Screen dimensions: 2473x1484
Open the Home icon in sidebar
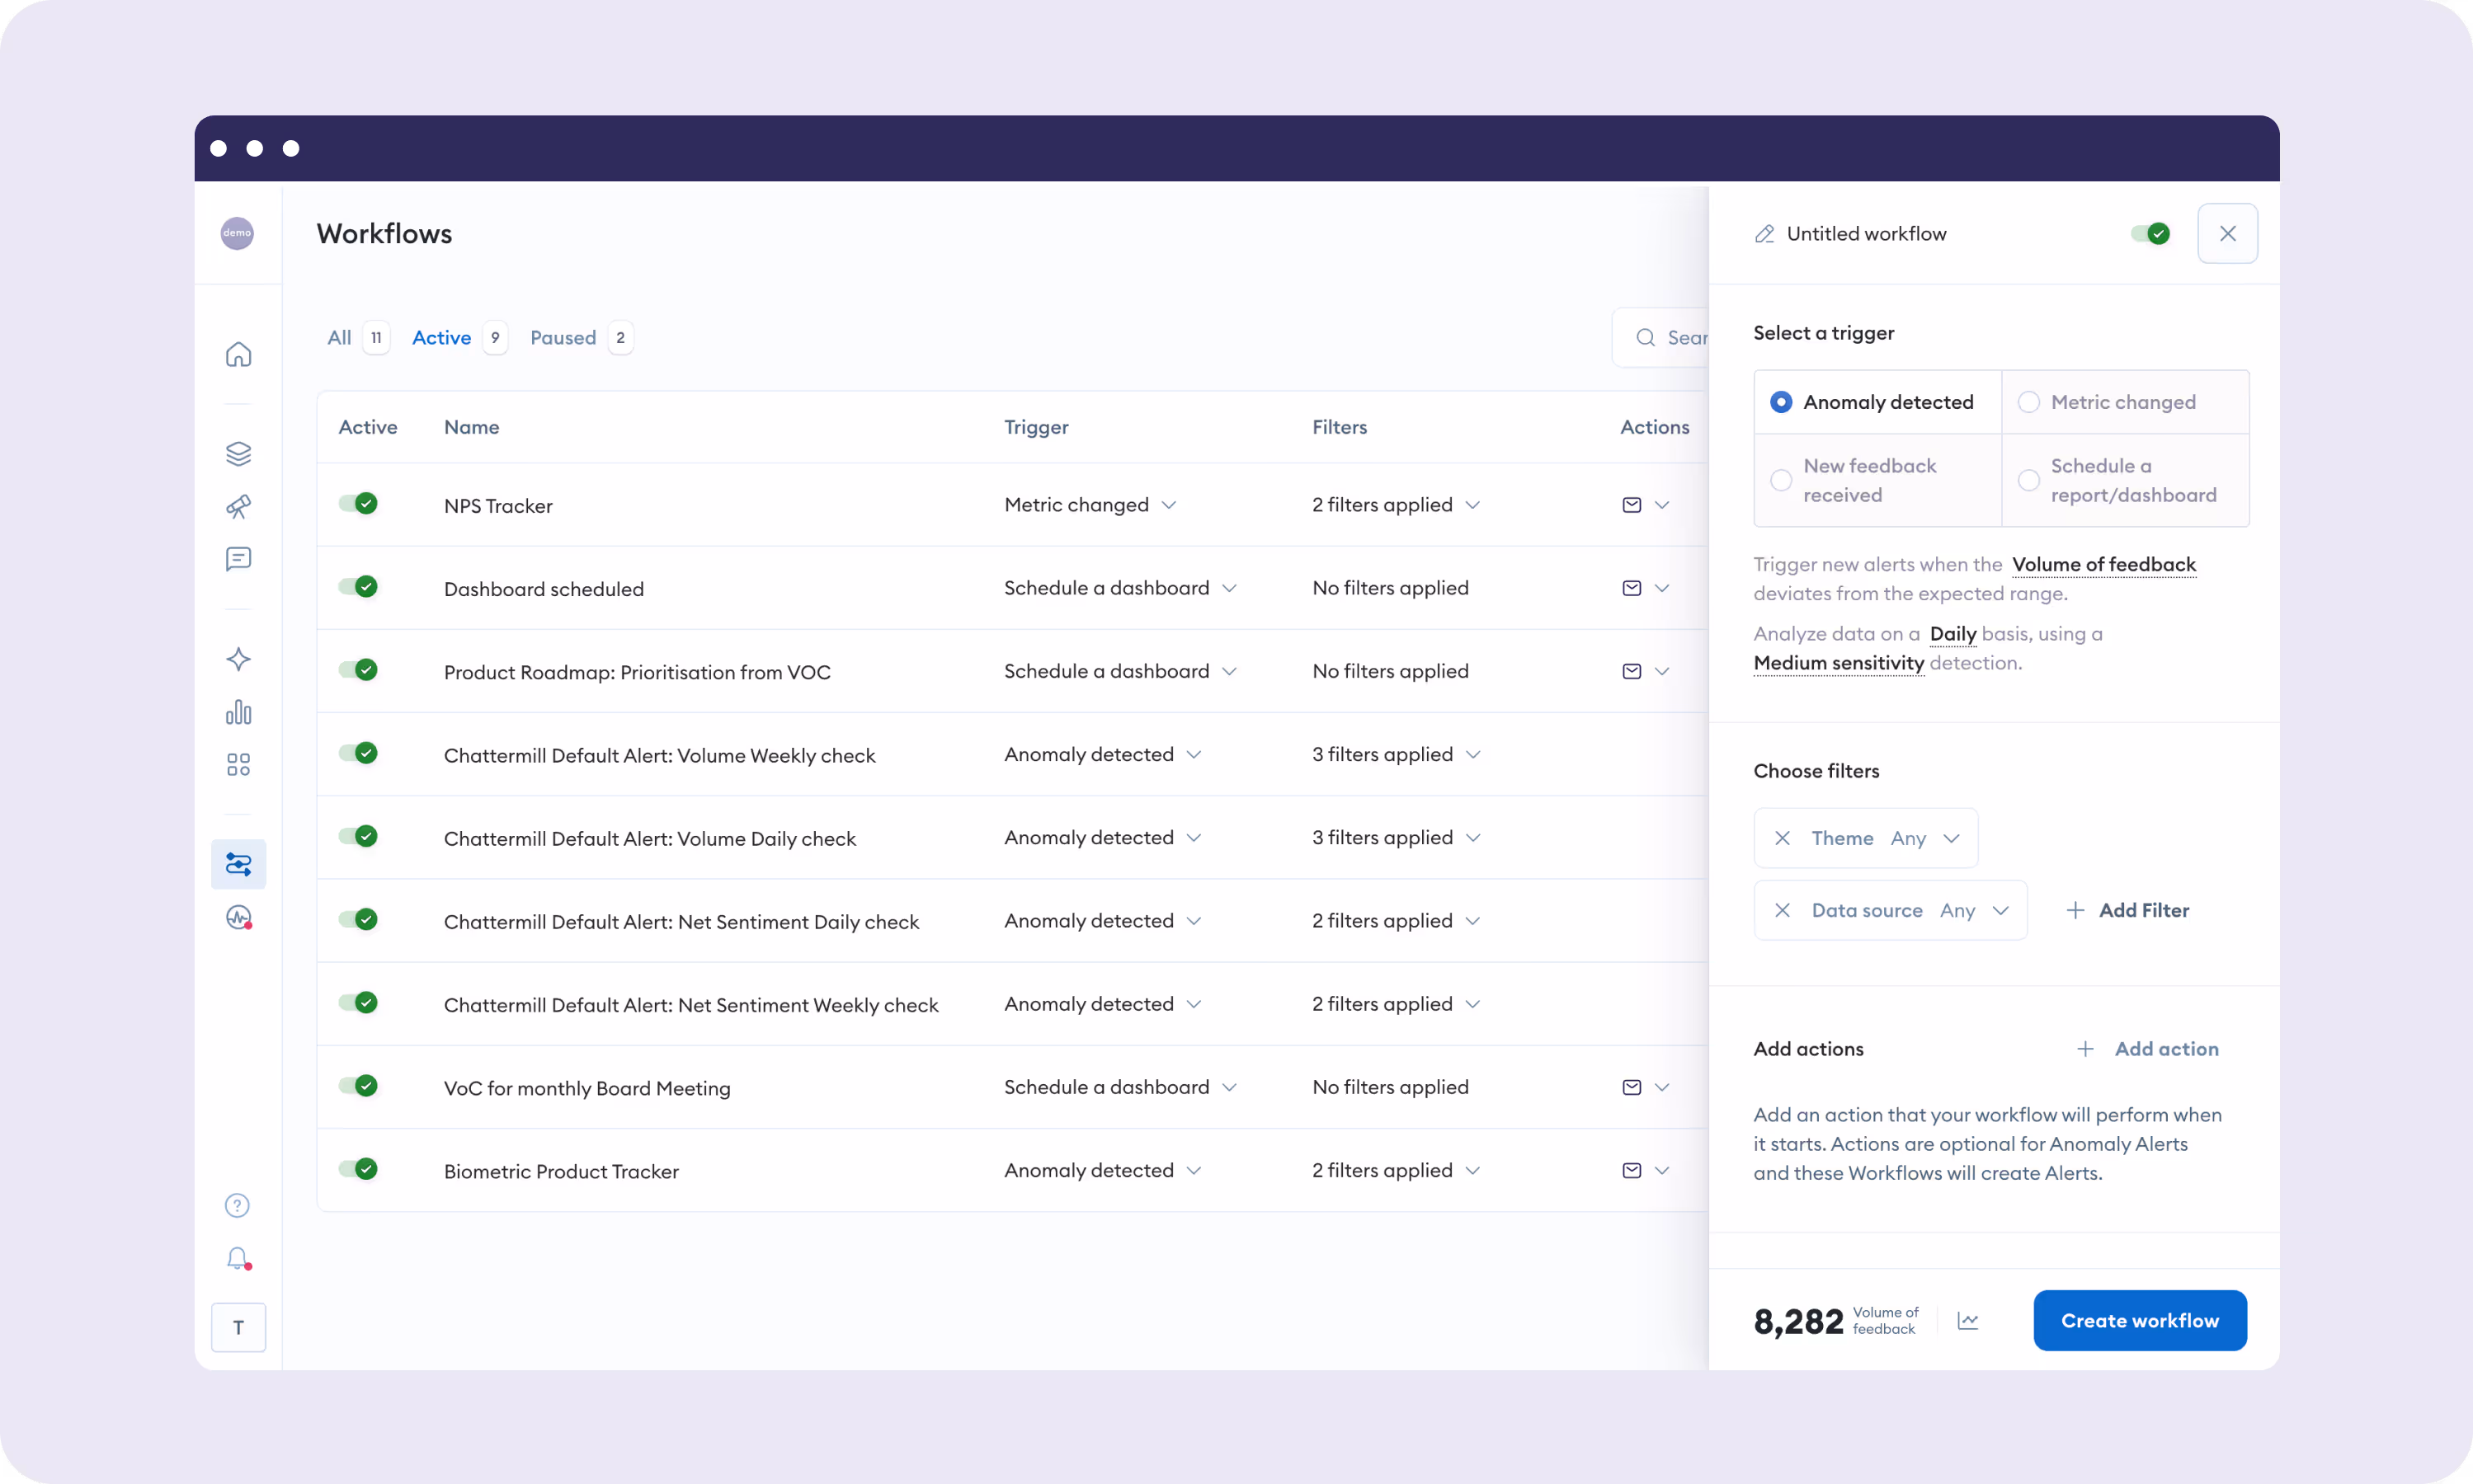238,355
